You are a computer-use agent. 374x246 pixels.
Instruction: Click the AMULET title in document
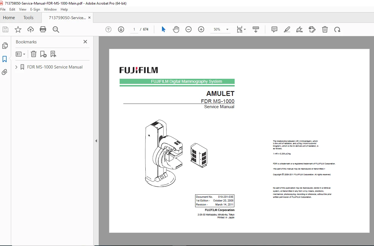[220, 94]
